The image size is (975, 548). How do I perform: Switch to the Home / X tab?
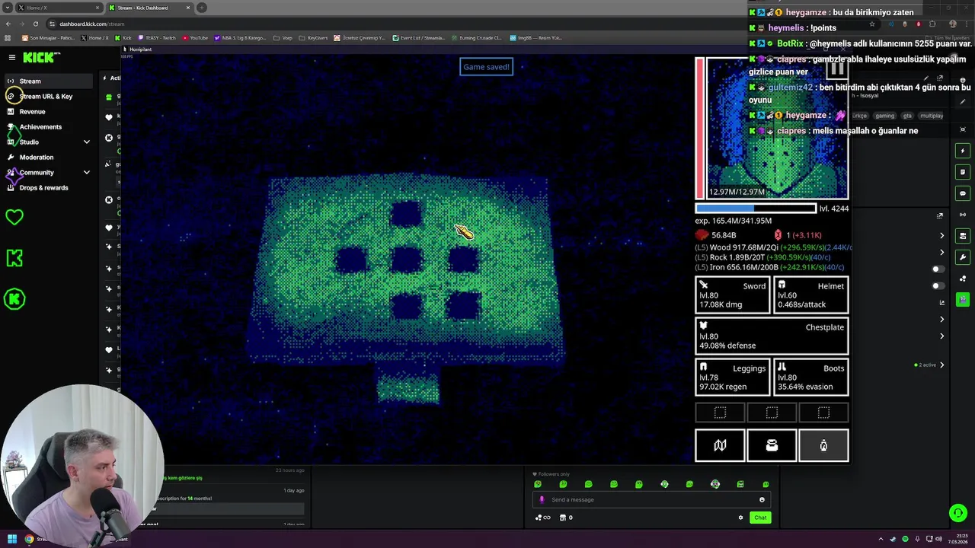(x=59, y=8)
